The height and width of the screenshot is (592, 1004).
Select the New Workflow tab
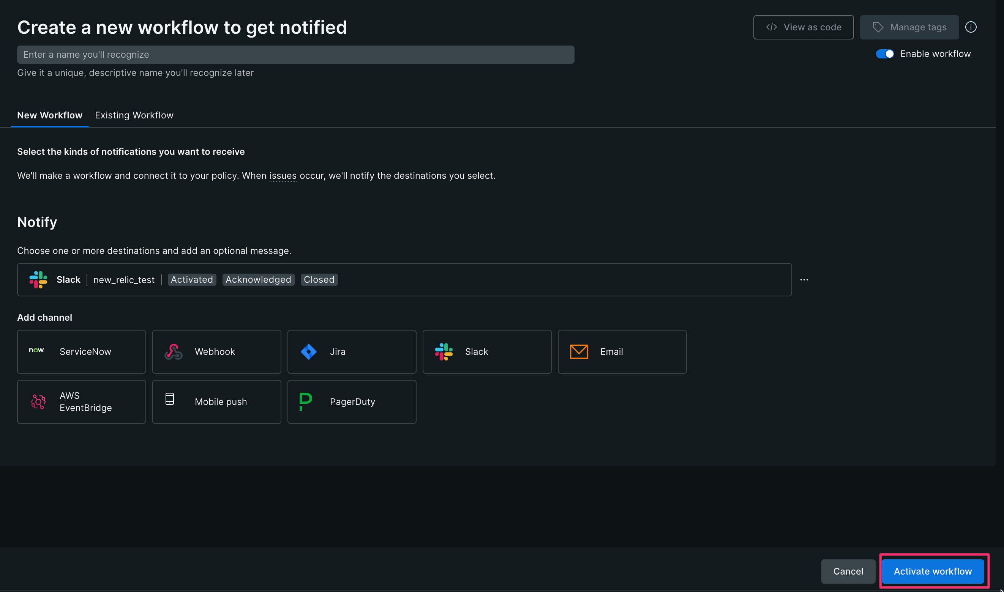(x=49, y=115)
